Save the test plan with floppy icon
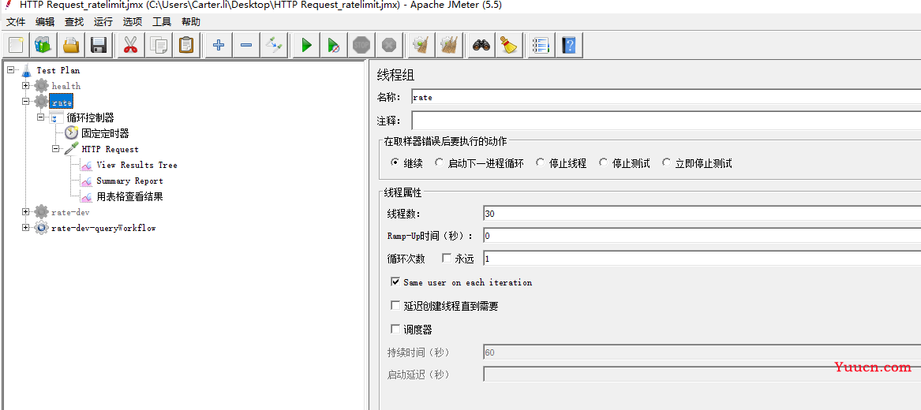 [x=99, y=45]
